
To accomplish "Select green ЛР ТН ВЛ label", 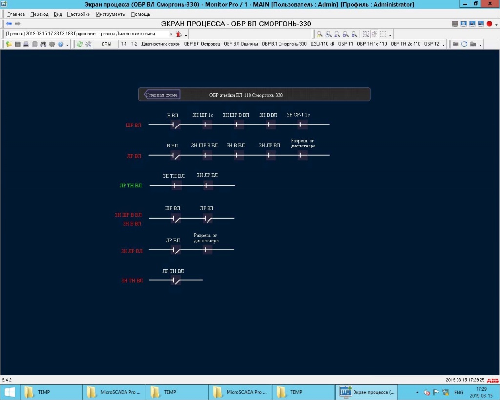I will coord(130,185).
